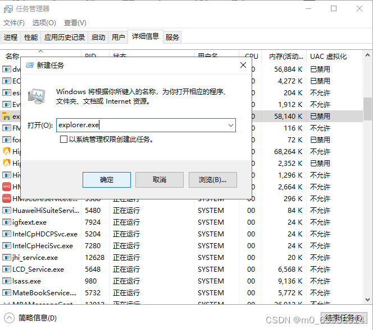The image size is (373, 330).
Task: Click the name column sort arrow
Action: pyautogui.click(x=40, y=51)
